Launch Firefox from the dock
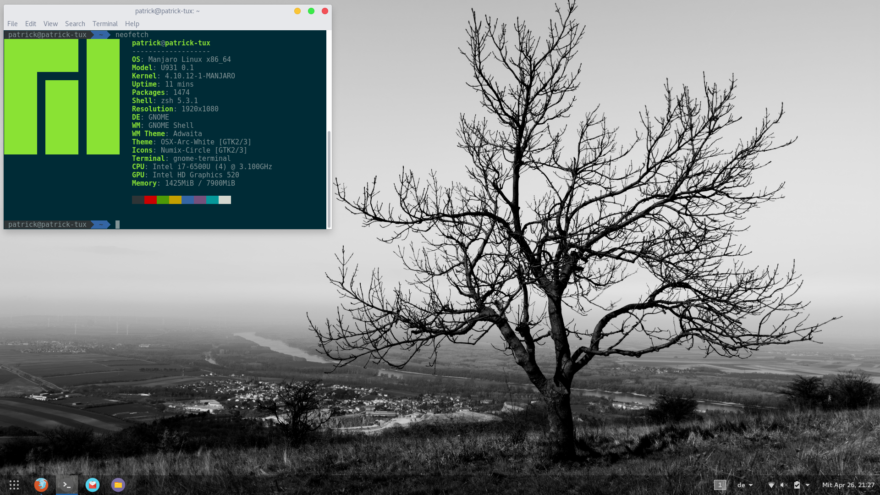Screen dimensions: 880x495 [x=41, y=484]
